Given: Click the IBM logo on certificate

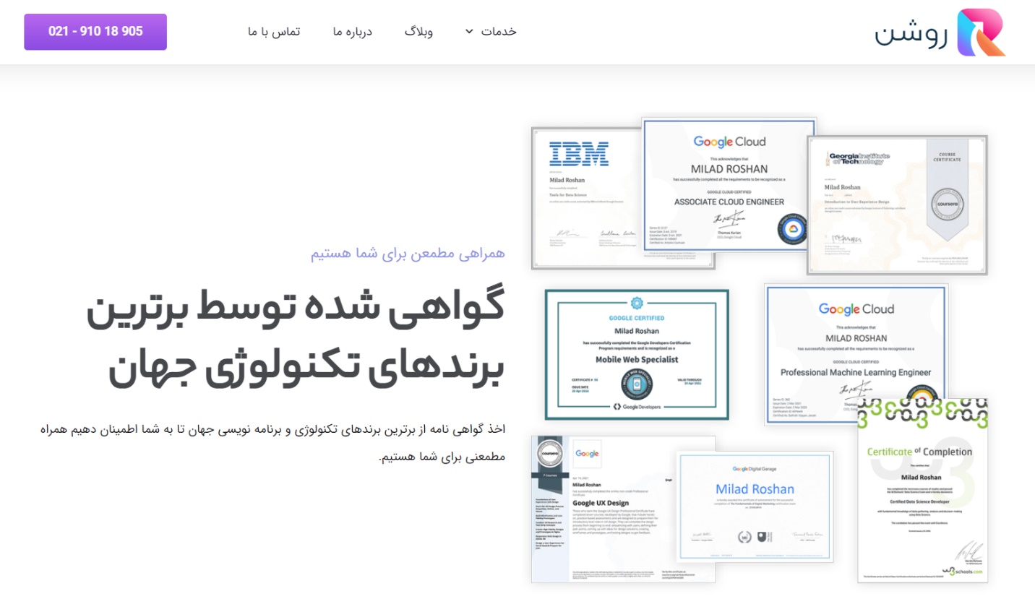Looking at the screenshot, I should click(x=579, y=154).
